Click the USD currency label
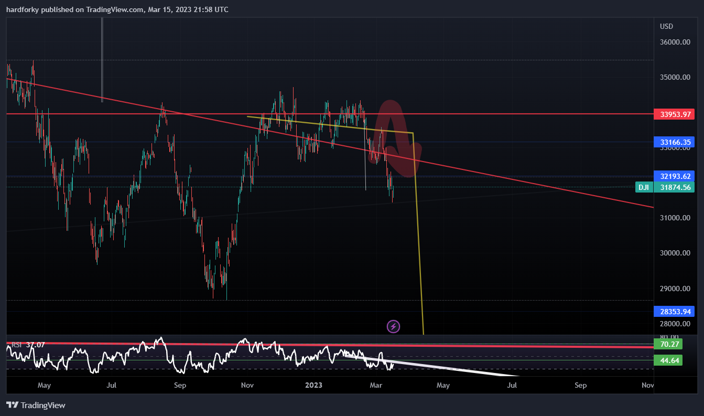Image resolution: width=704 pixels, height=416 pixels. point(667,26)
